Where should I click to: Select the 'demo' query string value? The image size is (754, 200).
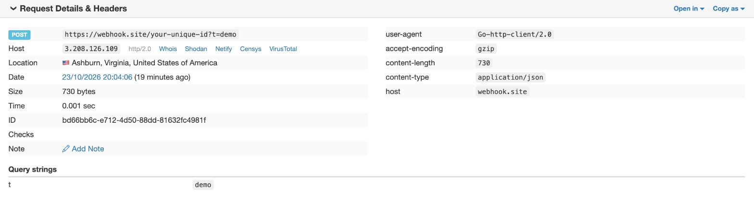click(x=203, y=185)
